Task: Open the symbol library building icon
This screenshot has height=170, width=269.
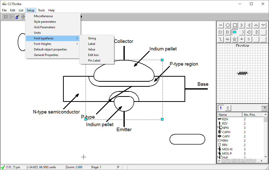Action: 235,39
